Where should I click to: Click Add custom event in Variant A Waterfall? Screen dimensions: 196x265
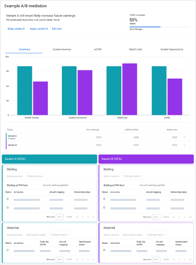pyautogui.click(x=36, y=235)
